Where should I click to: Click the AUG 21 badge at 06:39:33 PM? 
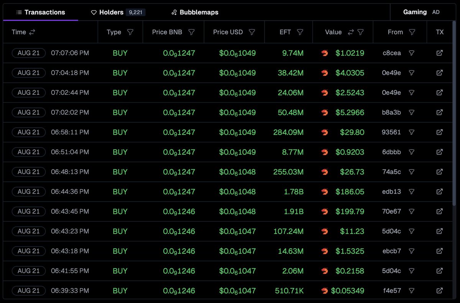[29, 291]
